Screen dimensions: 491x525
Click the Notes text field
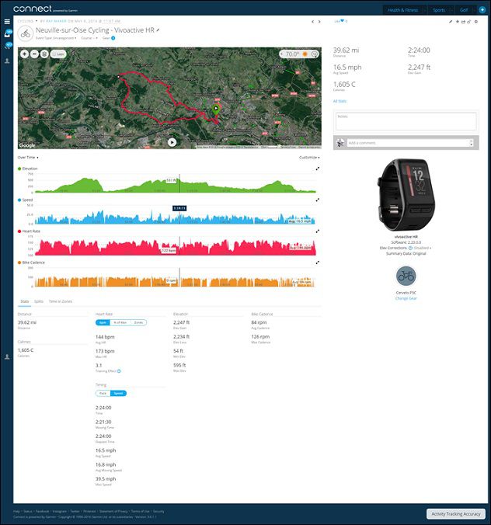point(406,121)
